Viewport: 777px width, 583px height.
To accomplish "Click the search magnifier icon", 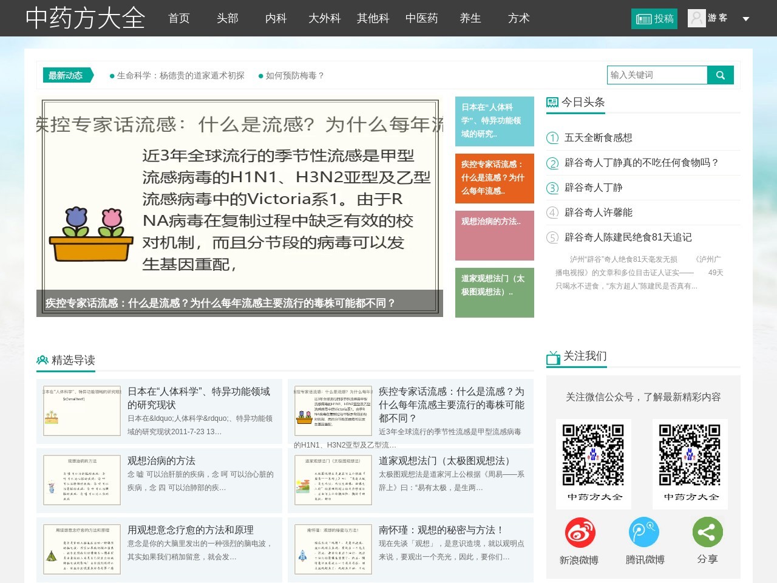I will tap(721, 75).
